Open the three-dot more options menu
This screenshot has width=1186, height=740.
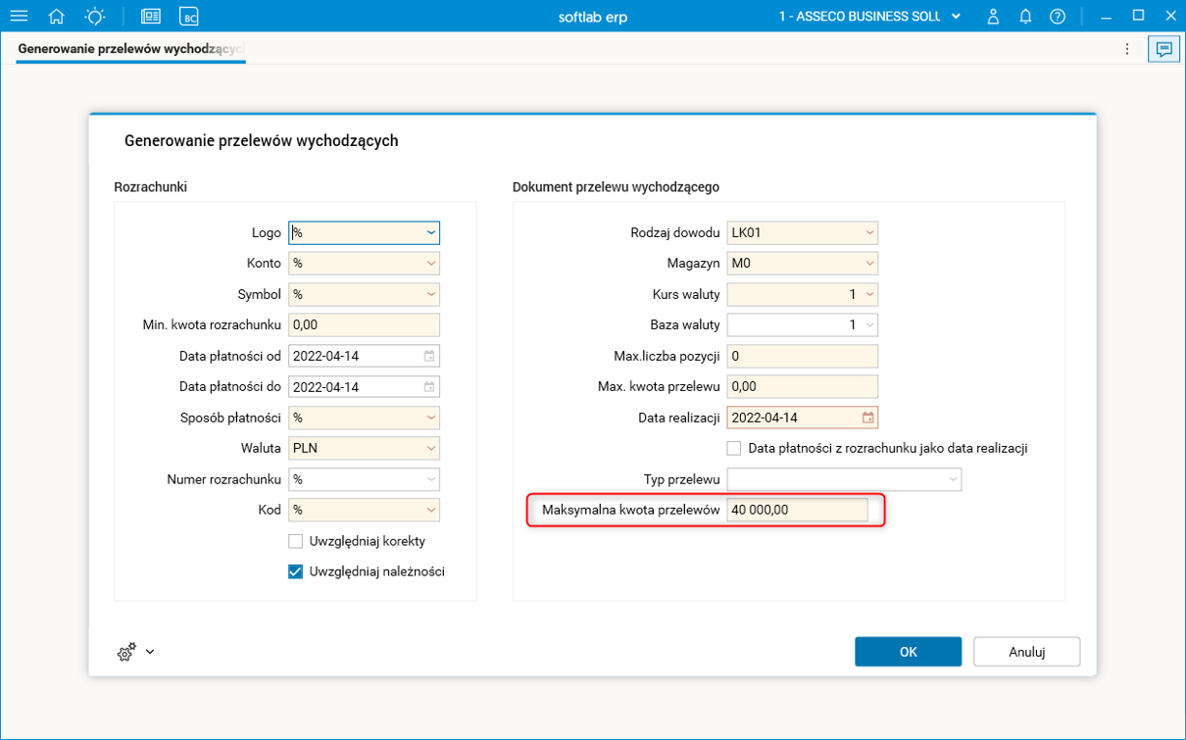coord(1127,49)
